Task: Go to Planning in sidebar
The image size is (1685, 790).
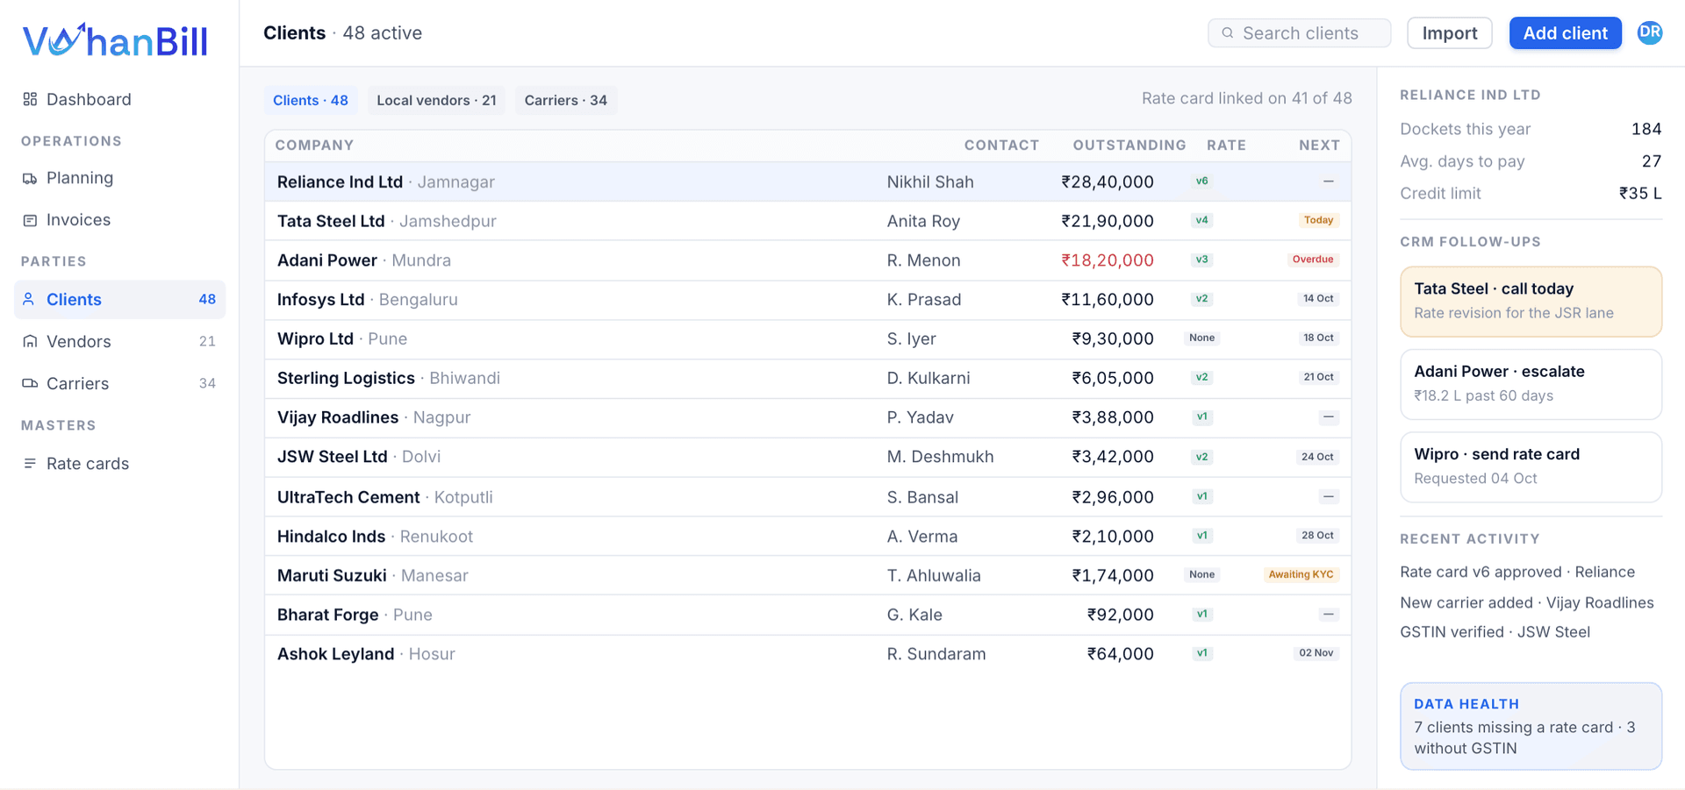Action: [x=119, y=178]
